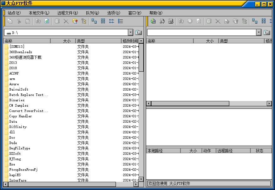Click remote pane horizontal scroll-left arrow
This screenshot has height=190, width=275.
tap(149, 103)
